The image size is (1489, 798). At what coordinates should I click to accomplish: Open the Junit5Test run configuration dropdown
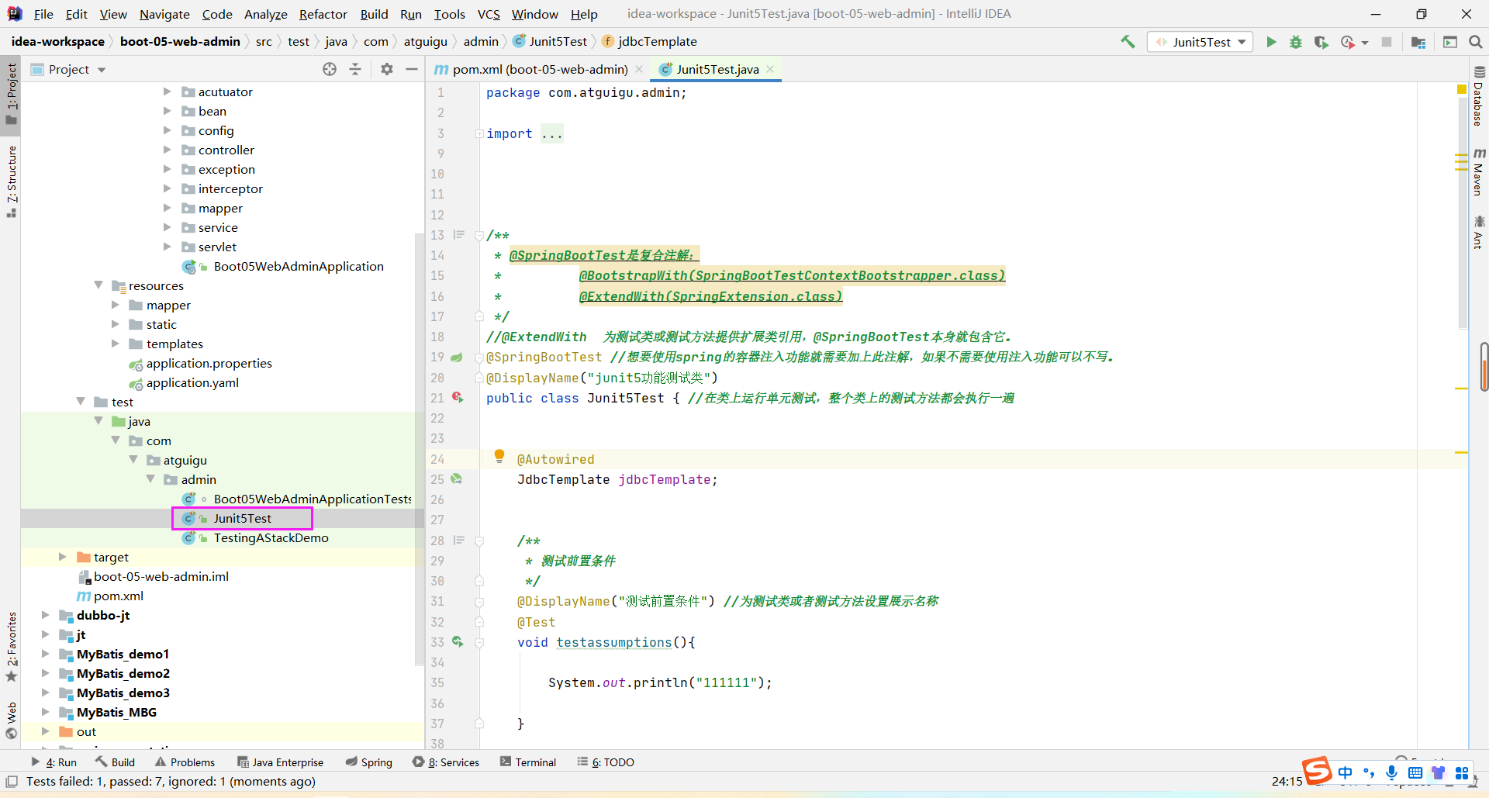click(x=1201, y=42)
